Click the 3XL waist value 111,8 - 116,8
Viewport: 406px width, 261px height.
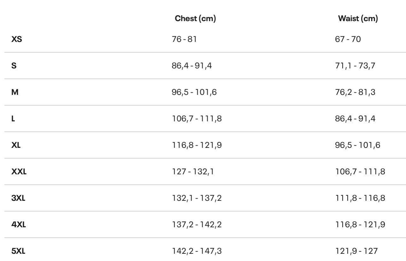pos(359,199)
